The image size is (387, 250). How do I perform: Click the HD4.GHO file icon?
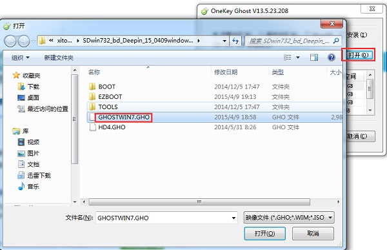tap(92, 127)
